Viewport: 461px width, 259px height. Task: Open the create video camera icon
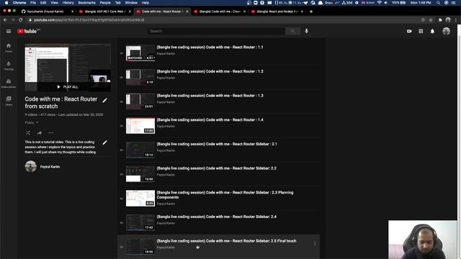(x=409, y=31)
